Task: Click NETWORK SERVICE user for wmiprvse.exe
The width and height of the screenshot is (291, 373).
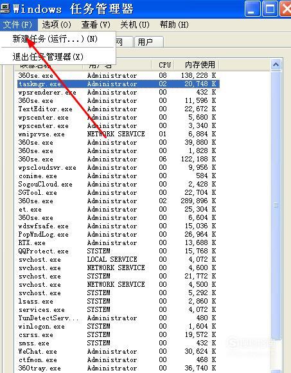Action: click(x=116, y=134)
